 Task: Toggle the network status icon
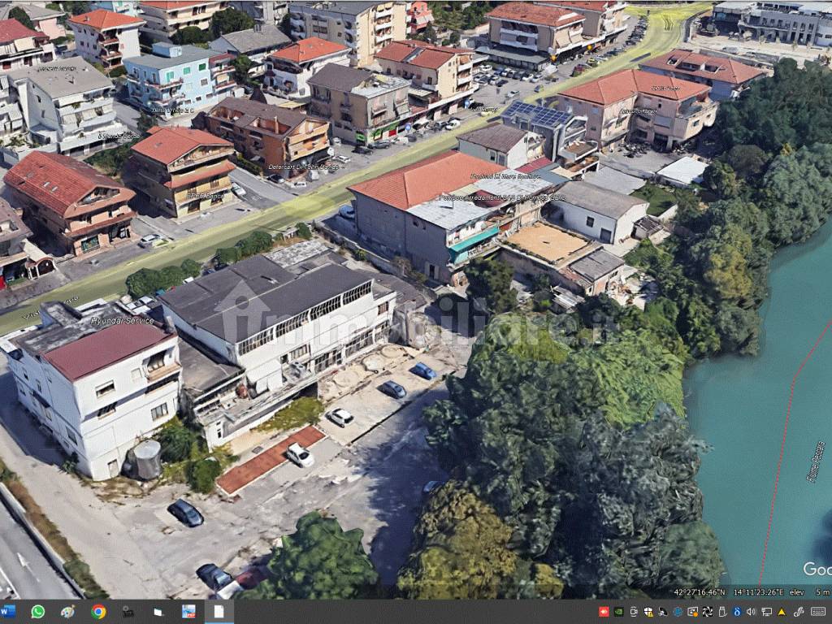click(x=765, y=612)
